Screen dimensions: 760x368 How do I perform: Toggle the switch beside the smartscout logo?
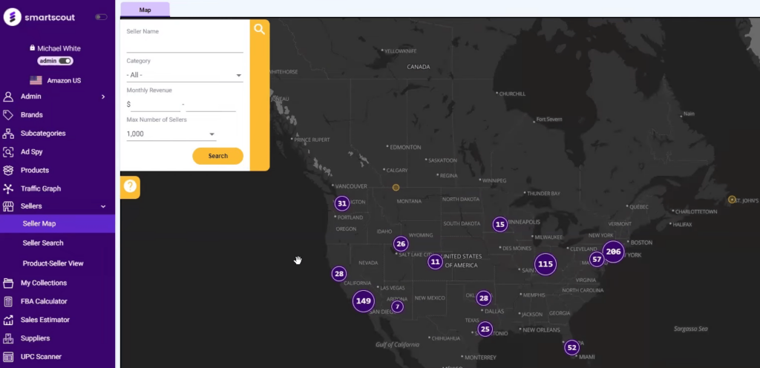[101, 17]
